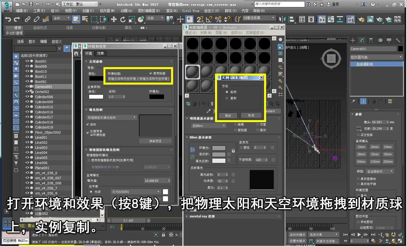Screen dimensions: 407x247
Task: Hide Box001 via its eye icon
Action: (27, 61)
